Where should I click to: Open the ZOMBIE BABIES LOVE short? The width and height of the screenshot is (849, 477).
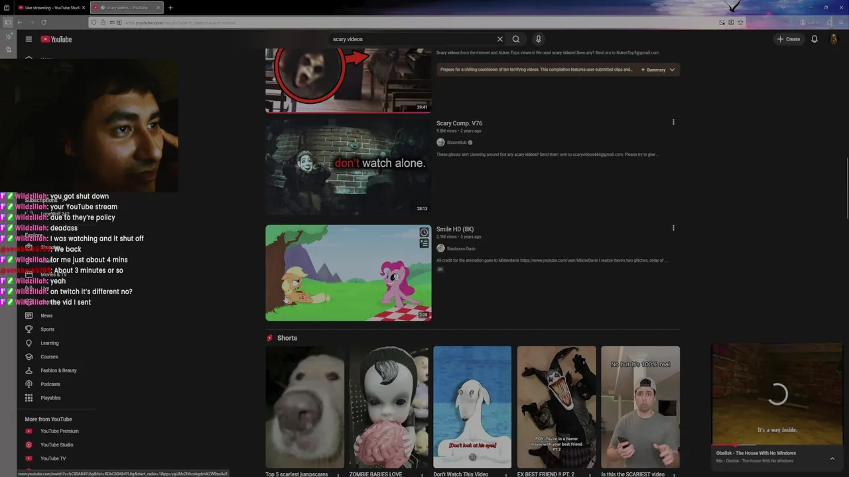pos(389,407)
